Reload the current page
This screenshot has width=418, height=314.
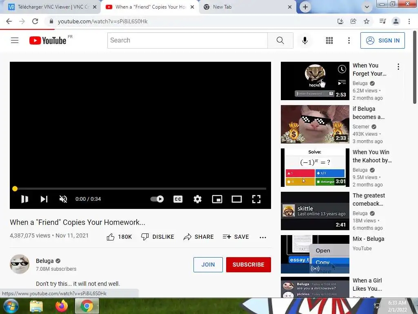click(x=35, y=21)
